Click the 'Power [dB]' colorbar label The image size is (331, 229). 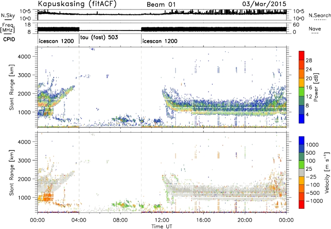pyautogui.click(x=316, y=87)
